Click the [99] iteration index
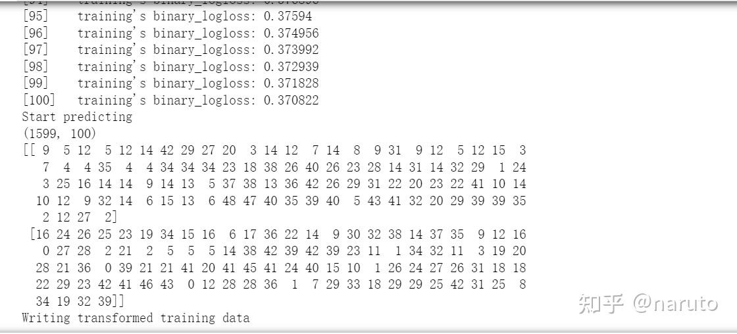The width and height of the screenshot is (737, 334). point(36,83)
